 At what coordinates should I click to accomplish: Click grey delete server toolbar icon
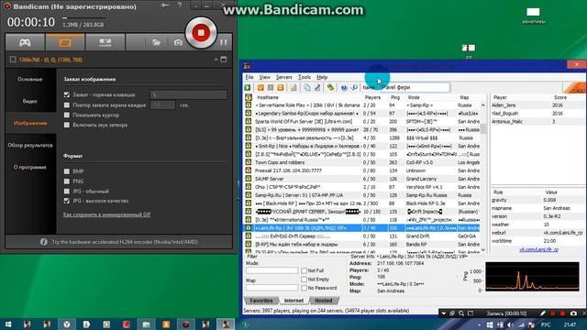[x=271, y=88]
